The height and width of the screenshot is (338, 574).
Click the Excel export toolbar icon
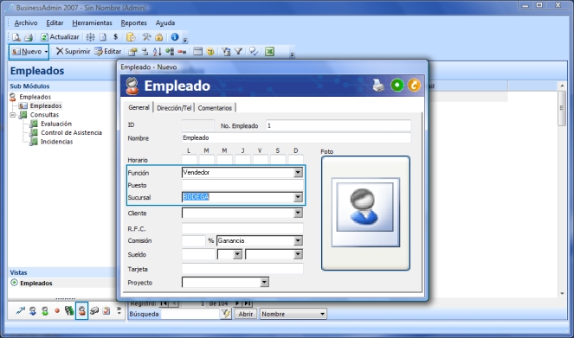pyautogui.click(x=270, y=52)
